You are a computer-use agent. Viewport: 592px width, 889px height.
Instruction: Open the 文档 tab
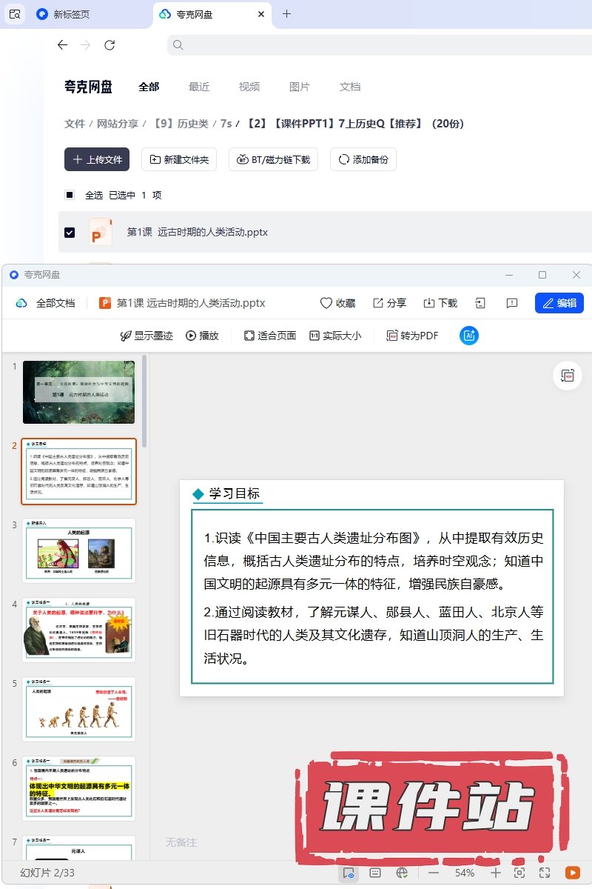coord(350,87)
